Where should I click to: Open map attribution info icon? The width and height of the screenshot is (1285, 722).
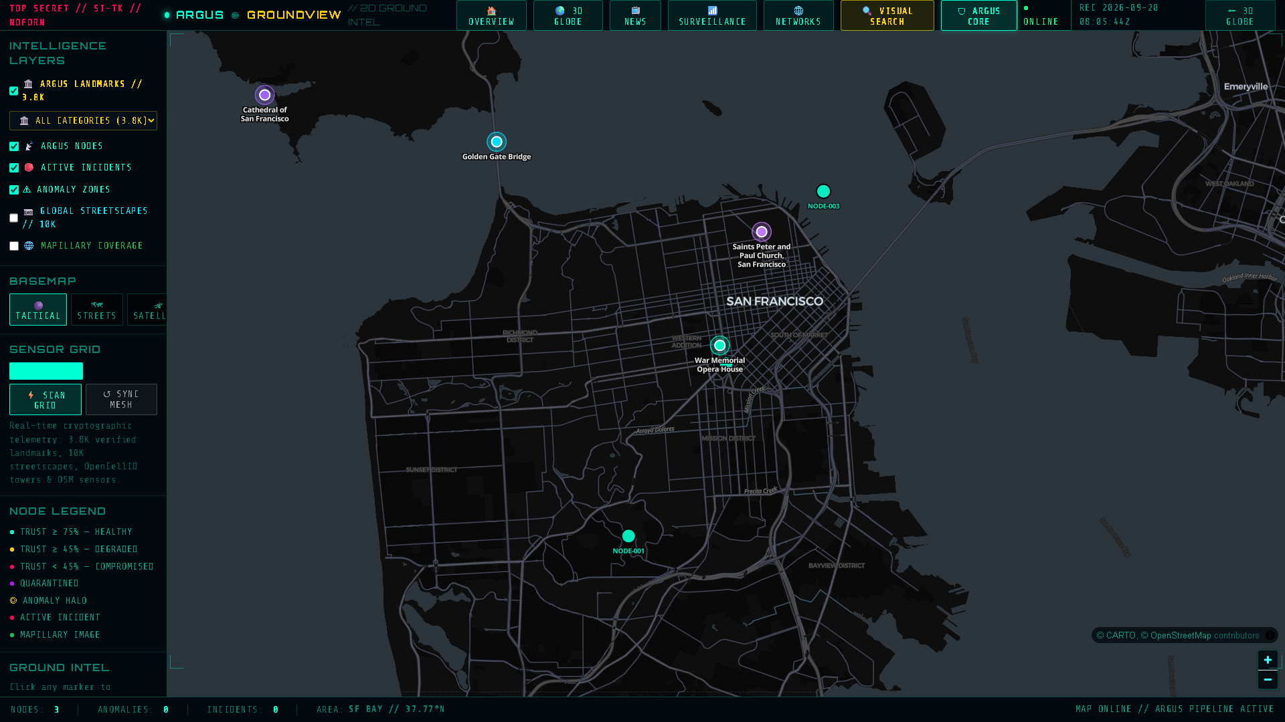(x=1270, y=635)
